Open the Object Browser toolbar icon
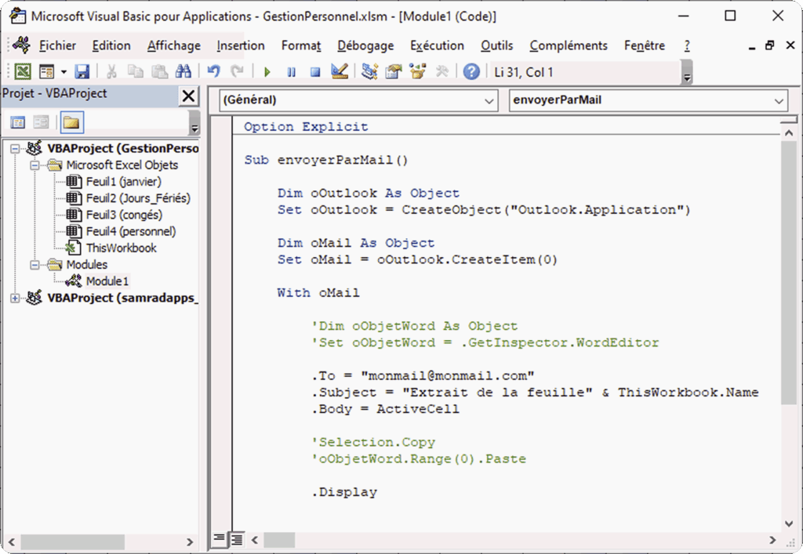 (417, 71)
